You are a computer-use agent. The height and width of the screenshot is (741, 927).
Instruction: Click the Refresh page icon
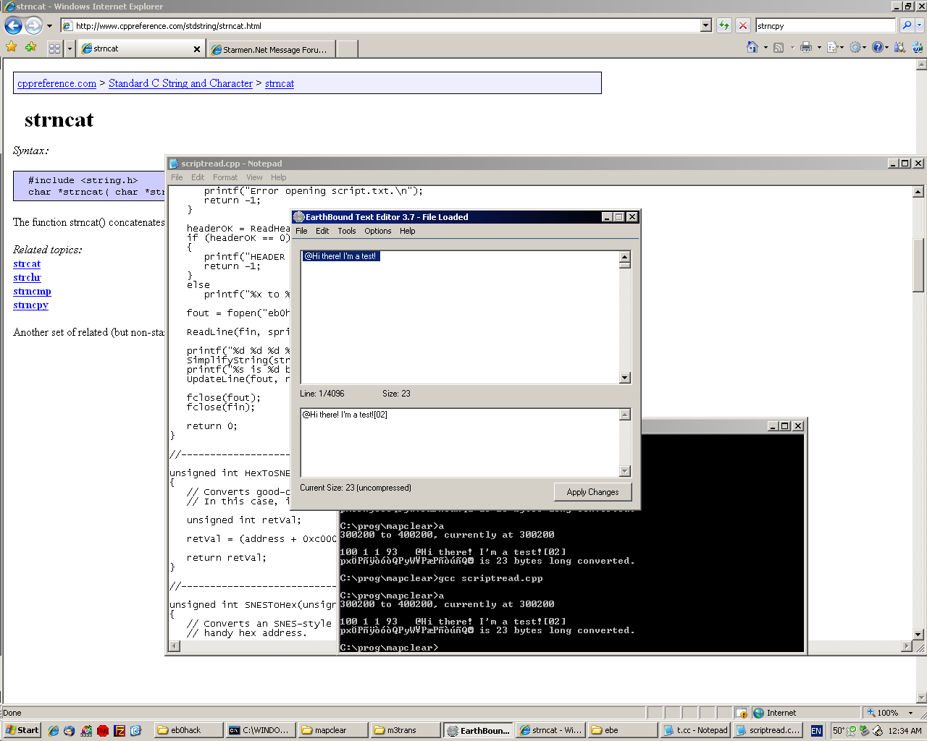(x=723, y=25)
